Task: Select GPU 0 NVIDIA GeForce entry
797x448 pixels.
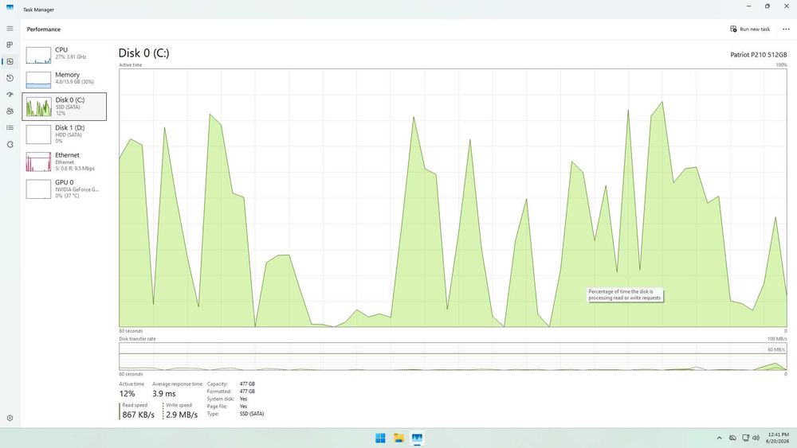Action: click(x=64, y=189)
